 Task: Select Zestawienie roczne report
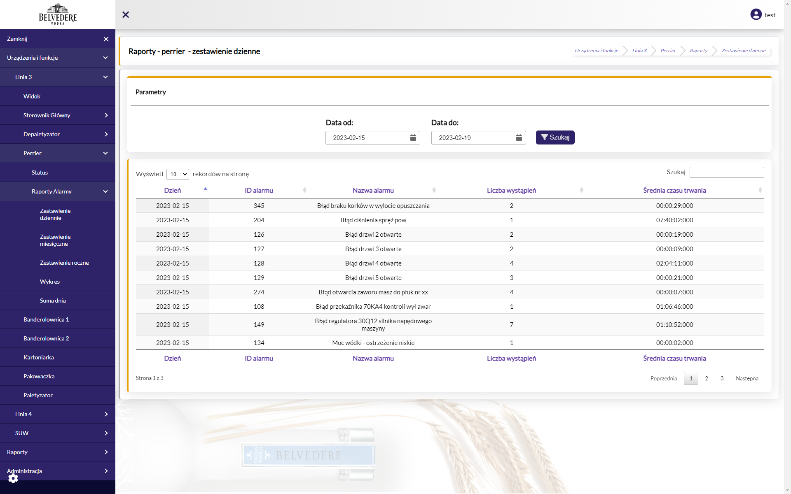(58, 263)
